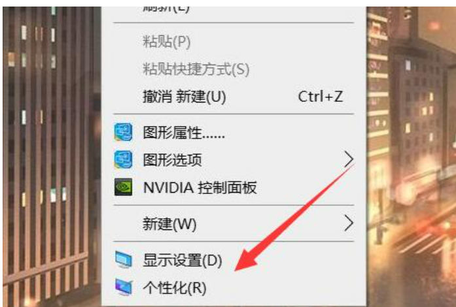Click the partially visible 刷新 entry
This screenshot has height=307, width=456.
pos(166,9)
